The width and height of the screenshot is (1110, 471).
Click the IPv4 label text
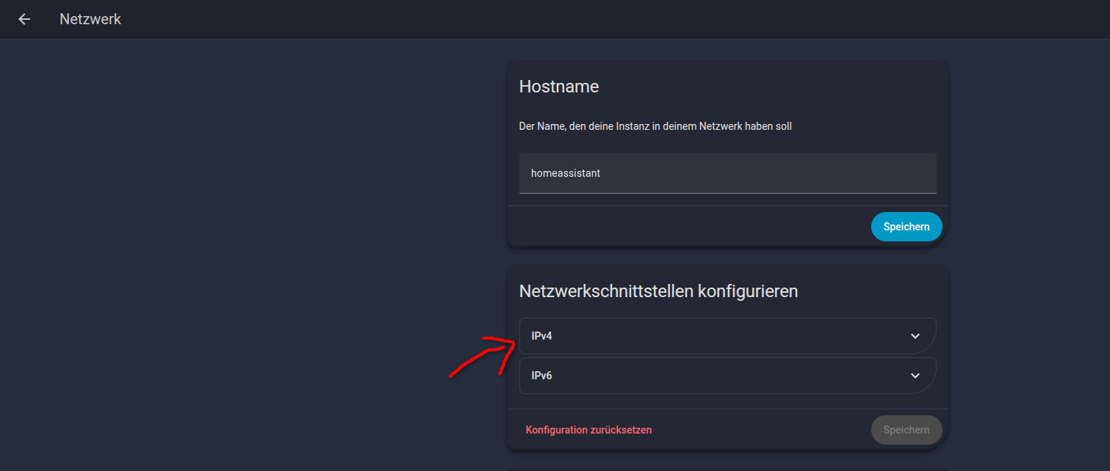pos(541,336)
